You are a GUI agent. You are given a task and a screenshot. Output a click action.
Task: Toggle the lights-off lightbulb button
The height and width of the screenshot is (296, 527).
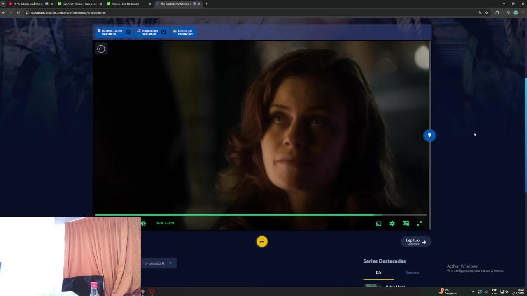[x=429, y=135]
